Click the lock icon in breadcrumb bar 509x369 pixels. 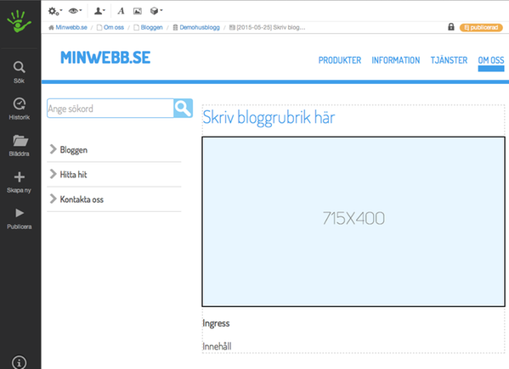[x=451, y=27]
